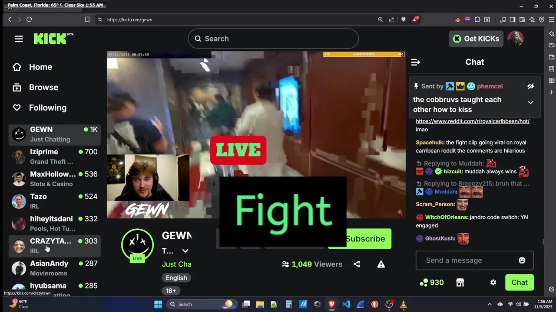
Task: Collapse the chat panel icon
Action: pos(415,62)
